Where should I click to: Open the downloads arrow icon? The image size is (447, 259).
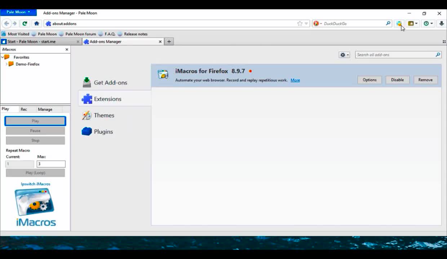tap(441, 23)
